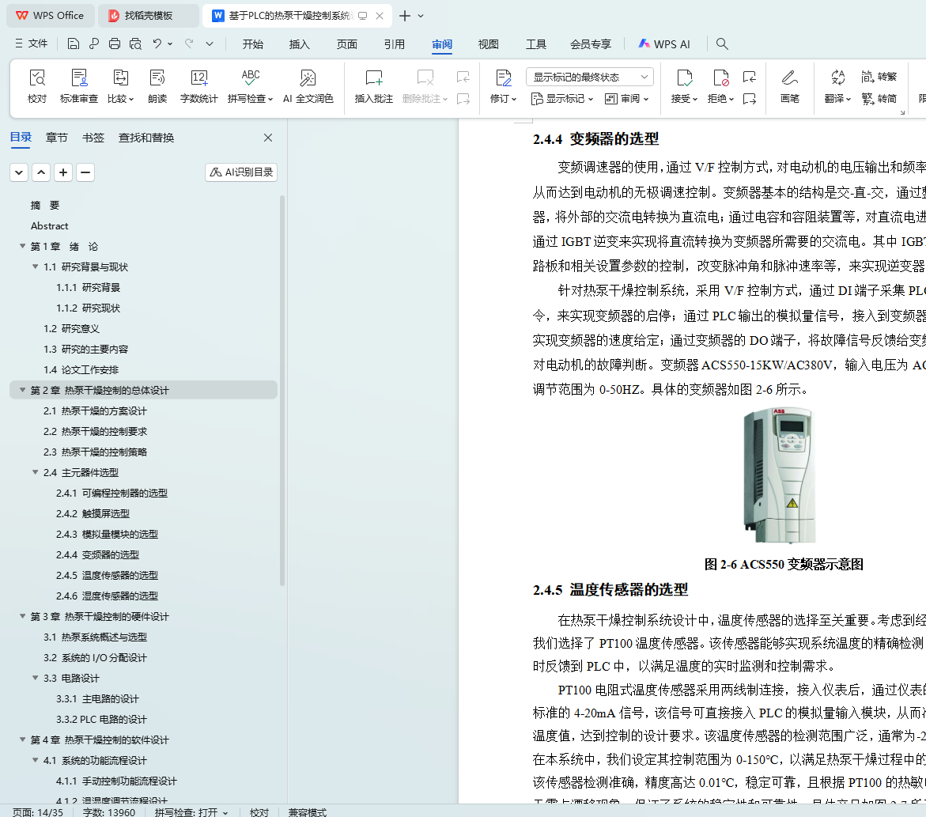Viewport: 926px width, 817px height.
Task: Click AI识别目录 button
Action: click(241, 172)
